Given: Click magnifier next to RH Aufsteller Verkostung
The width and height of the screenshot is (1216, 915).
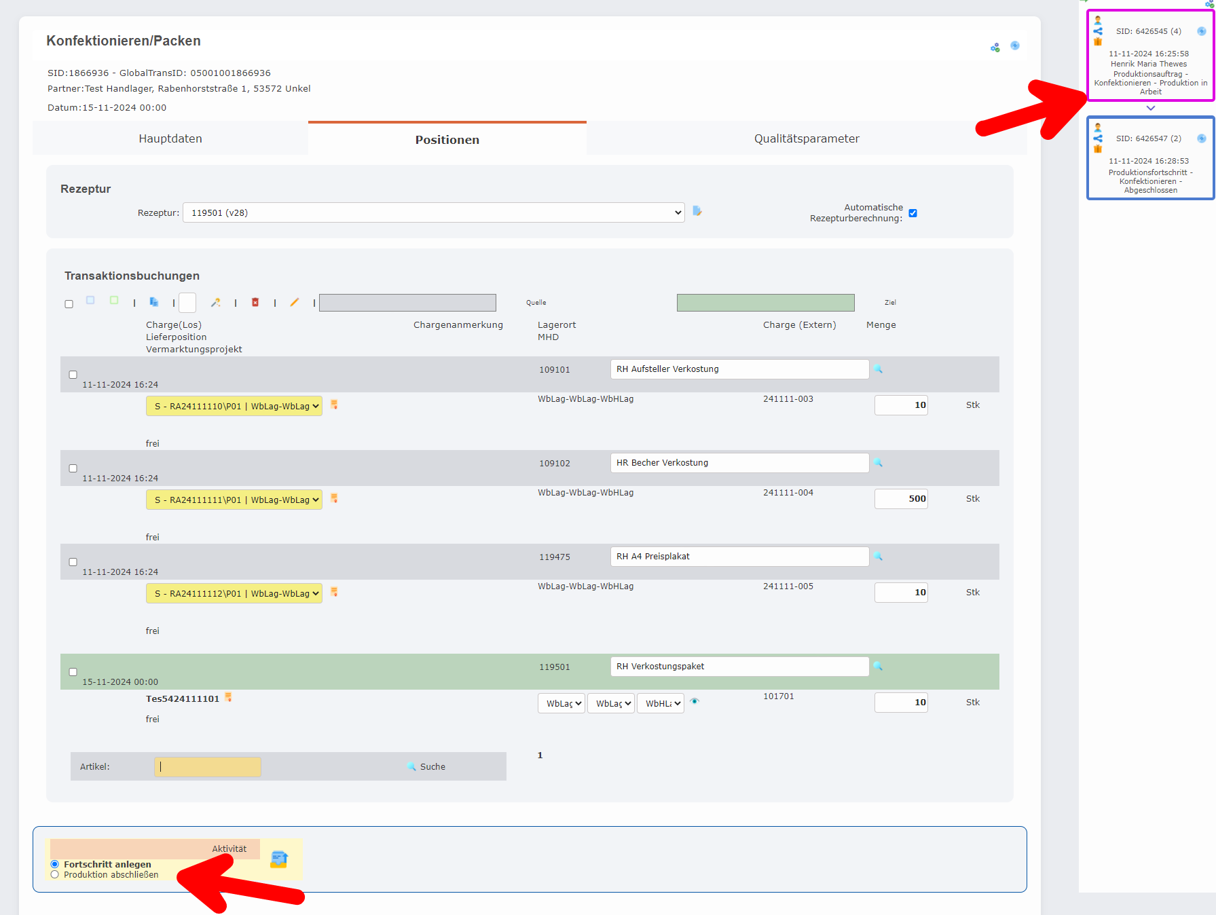Looking at the screenshot, I should (x=878, y=369).
